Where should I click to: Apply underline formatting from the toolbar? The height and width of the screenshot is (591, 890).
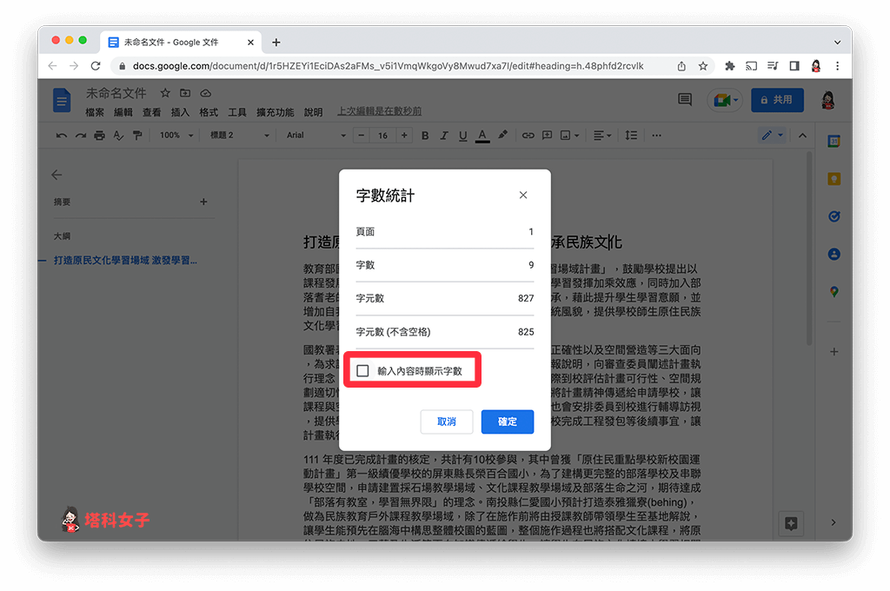(x=462, y=135)
